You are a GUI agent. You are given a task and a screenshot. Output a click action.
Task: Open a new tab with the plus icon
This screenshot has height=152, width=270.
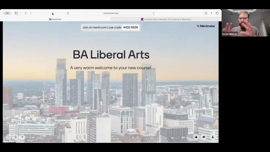[x=211, y=13]
